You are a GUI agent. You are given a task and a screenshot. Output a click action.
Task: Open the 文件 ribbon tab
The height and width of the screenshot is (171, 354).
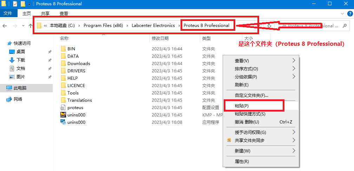tap(8, 14)
